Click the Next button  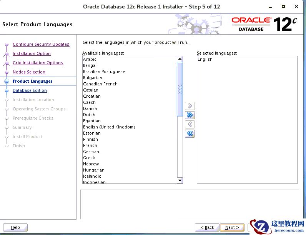click(232, 227)
